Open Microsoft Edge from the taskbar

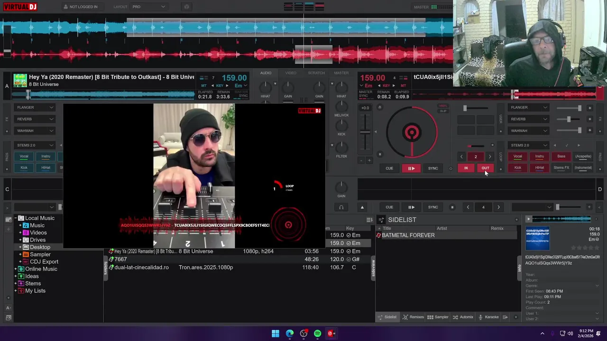[290, 333]
